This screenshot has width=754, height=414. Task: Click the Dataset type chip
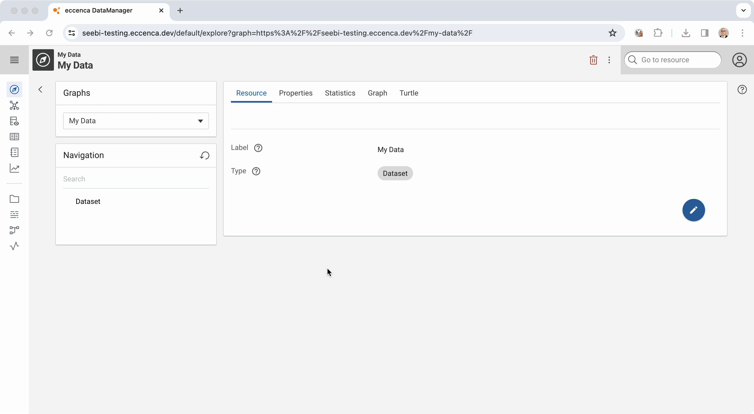[x=395, y=174]
